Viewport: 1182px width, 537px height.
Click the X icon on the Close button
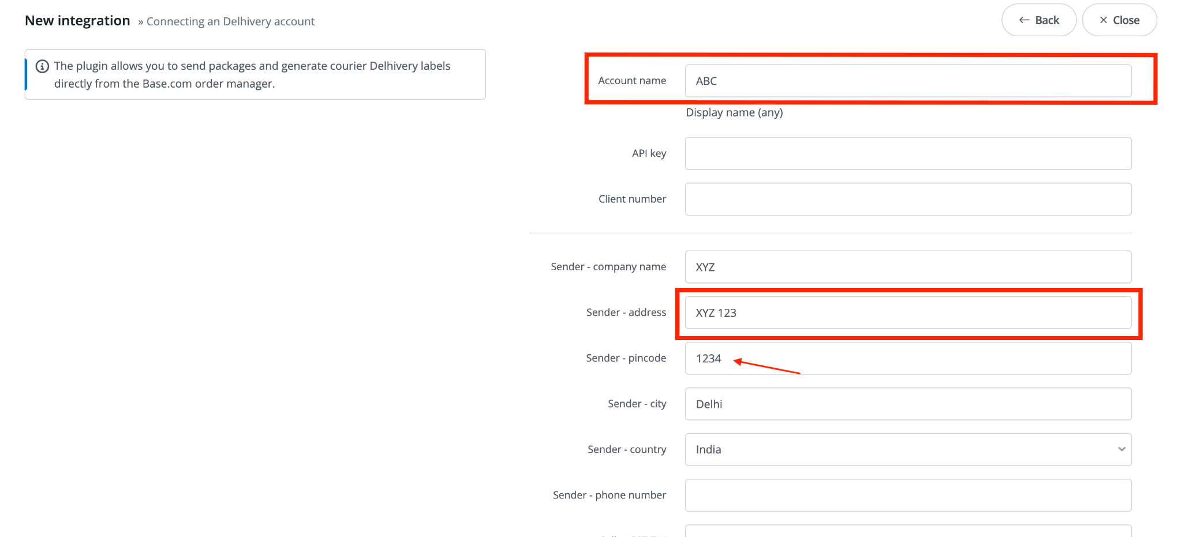tap(1103, 20)
